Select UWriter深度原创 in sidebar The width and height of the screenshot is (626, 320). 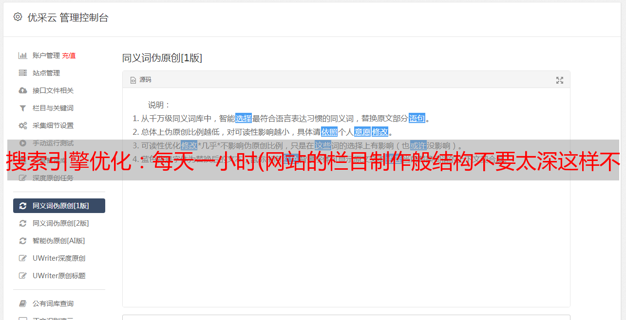point(59,258)
